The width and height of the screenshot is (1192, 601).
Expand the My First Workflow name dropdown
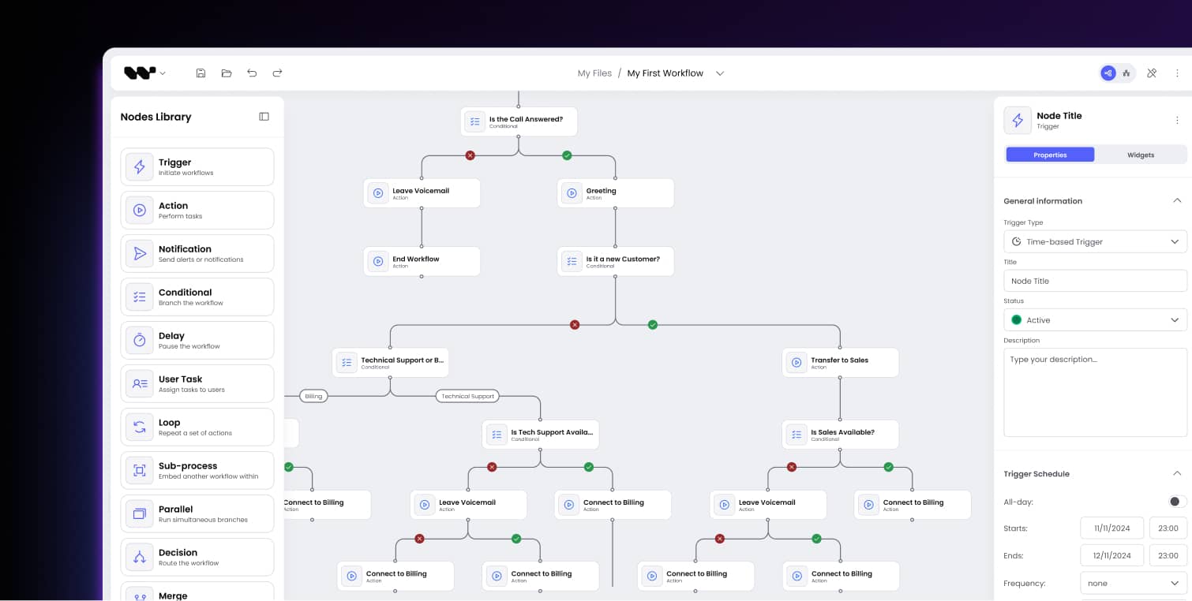pyautogui.click(x=720, y=73)
